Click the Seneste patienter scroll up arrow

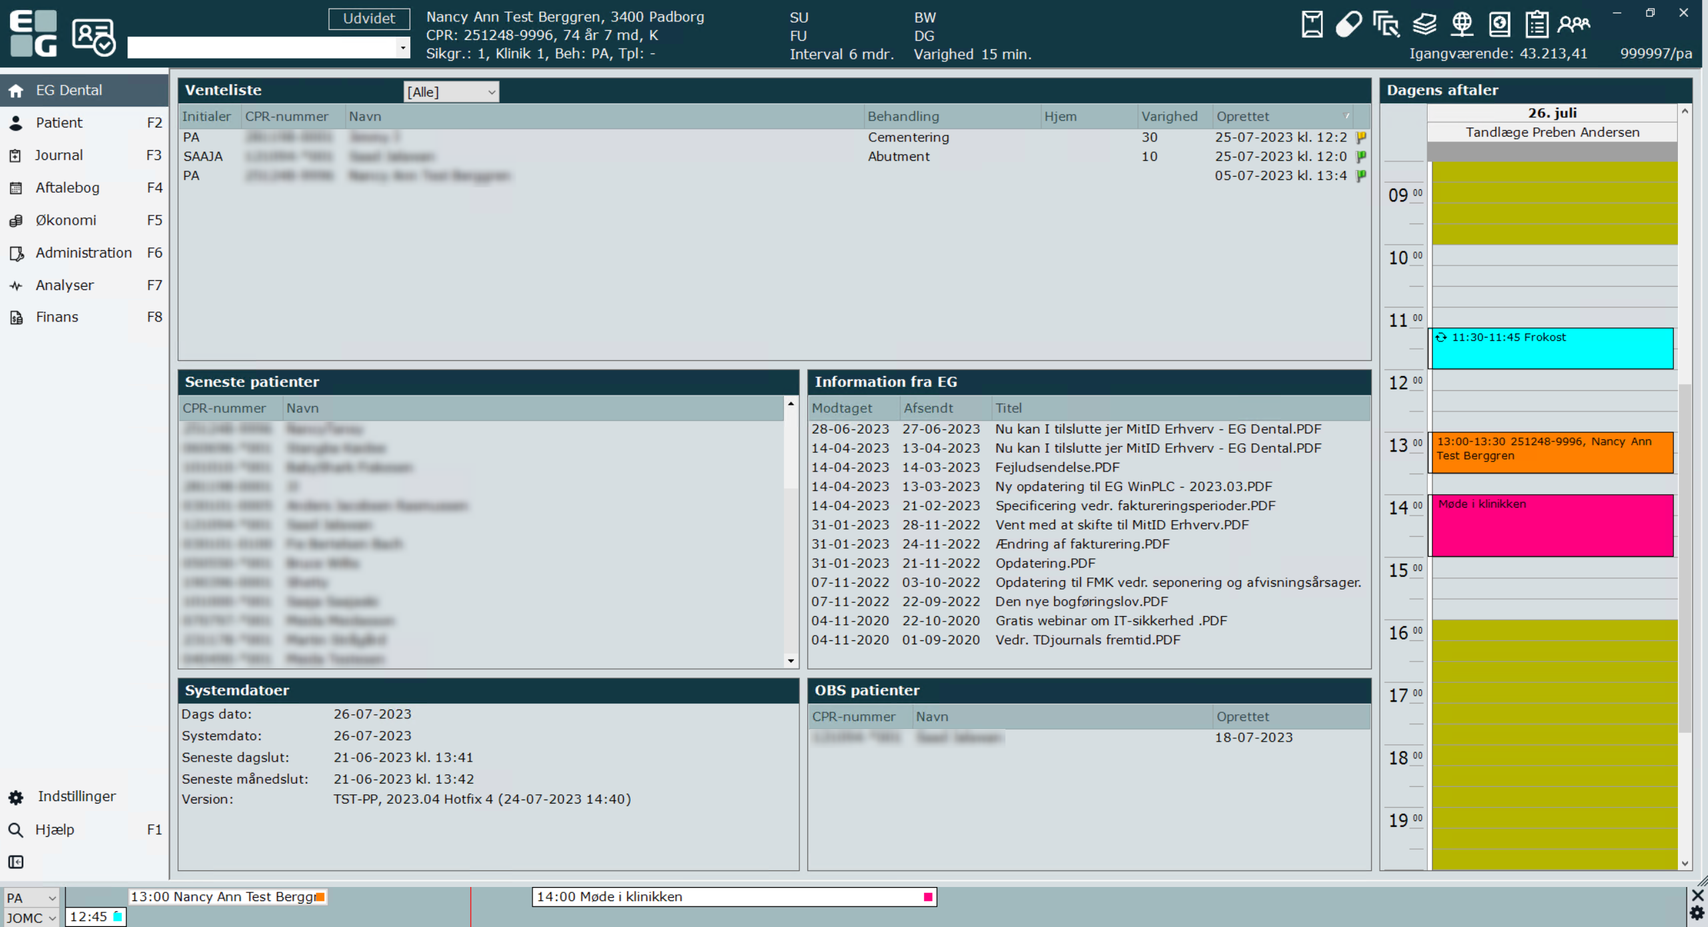791,403
